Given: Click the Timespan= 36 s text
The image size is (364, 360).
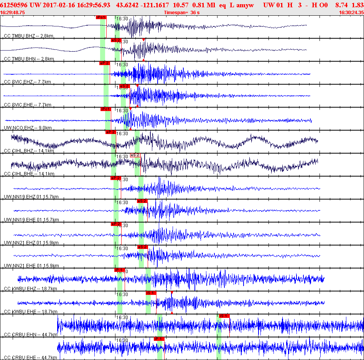Looking at the screenshot, I should coord(182,13).
